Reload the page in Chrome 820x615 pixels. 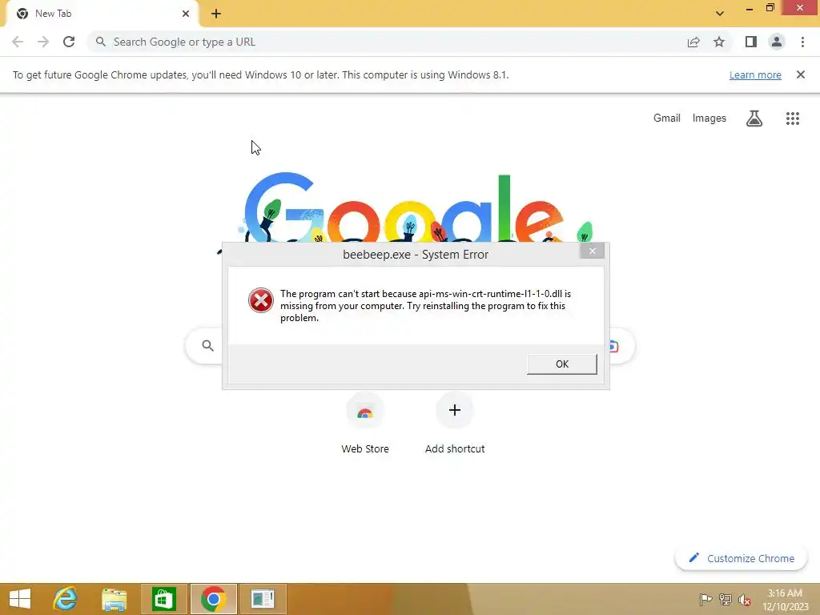[x=69, y=42]
